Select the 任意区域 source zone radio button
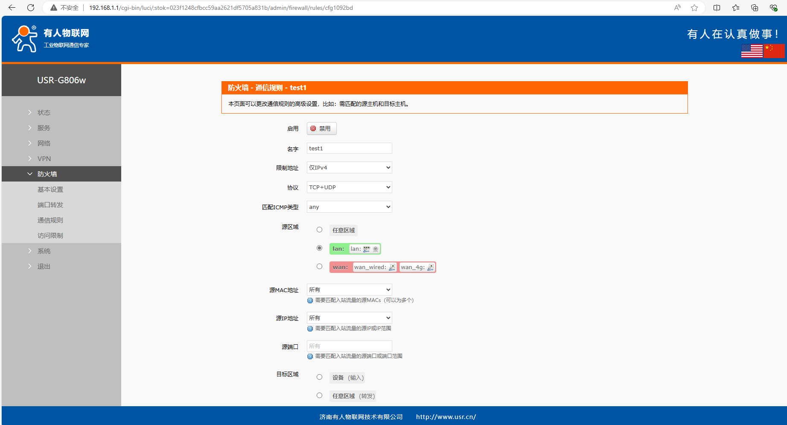787x425 pixels. point(319,230)
